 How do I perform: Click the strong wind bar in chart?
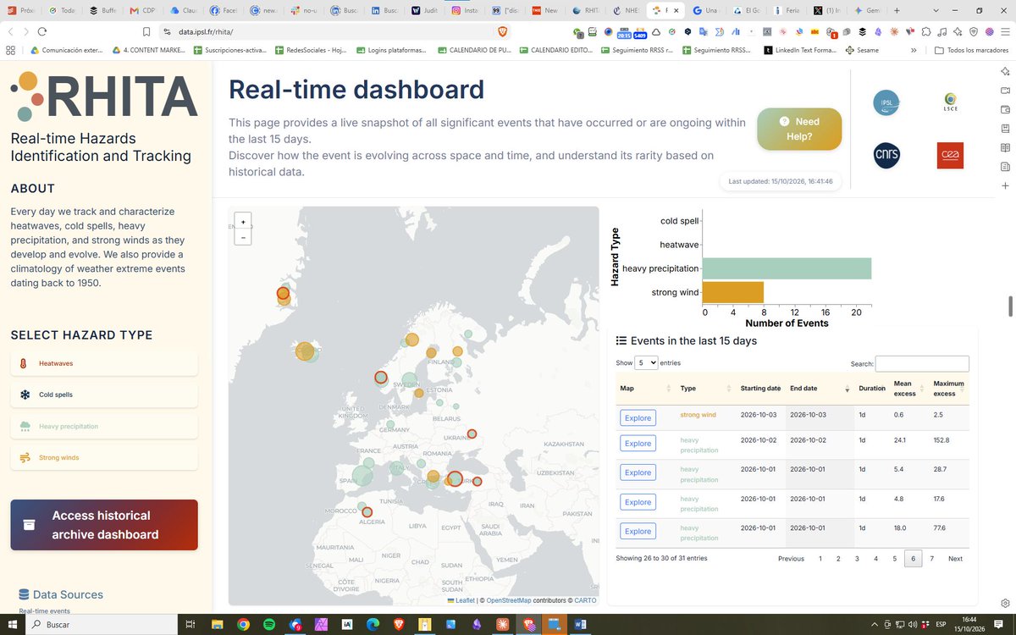click(733, 292)
